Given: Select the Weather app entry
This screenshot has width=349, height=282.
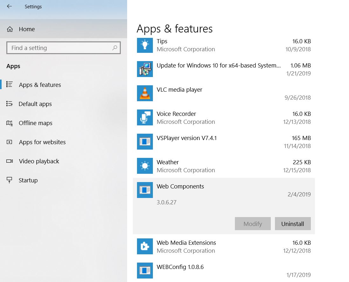Looking at the screenshot, I should [x=224, y=166].
